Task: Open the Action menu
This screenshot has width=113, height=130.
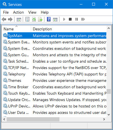Action: 18,12
